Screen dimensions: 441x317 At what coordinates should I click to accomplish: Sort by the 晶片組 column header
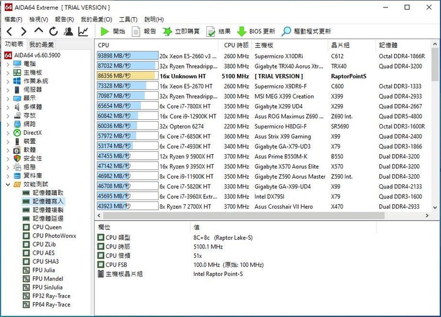pyautogui.click(x=352, y=45)
